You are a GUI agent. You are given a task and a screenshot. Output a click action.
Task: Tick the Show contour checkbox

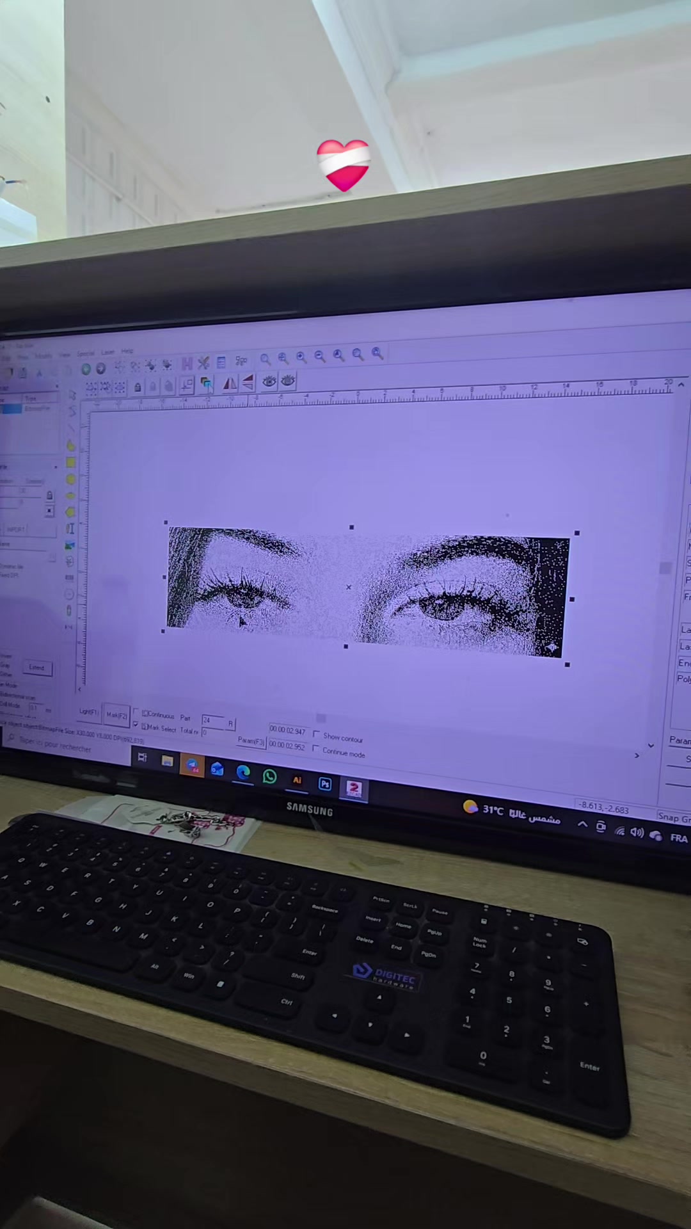pyautogui.click(x=316, y=735)
